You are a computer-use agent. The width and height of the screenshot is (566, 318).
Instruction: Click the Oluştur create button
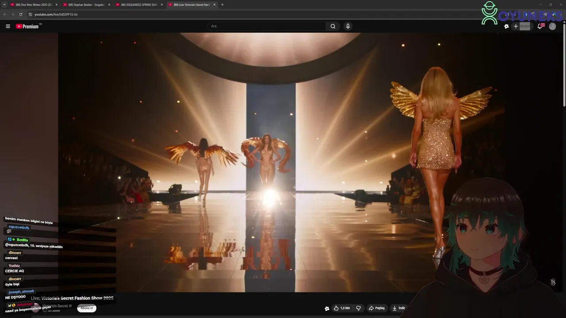pyautogui.click(x=521, y=26)
